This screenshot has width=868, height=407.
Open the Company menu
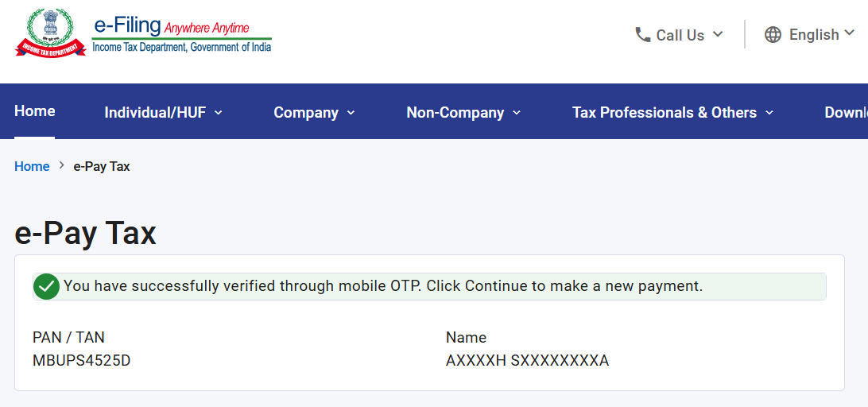point(305,112)
